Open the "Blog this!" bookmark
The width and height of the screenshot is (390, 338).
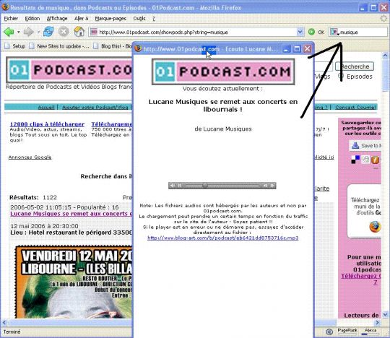[113, 46]
